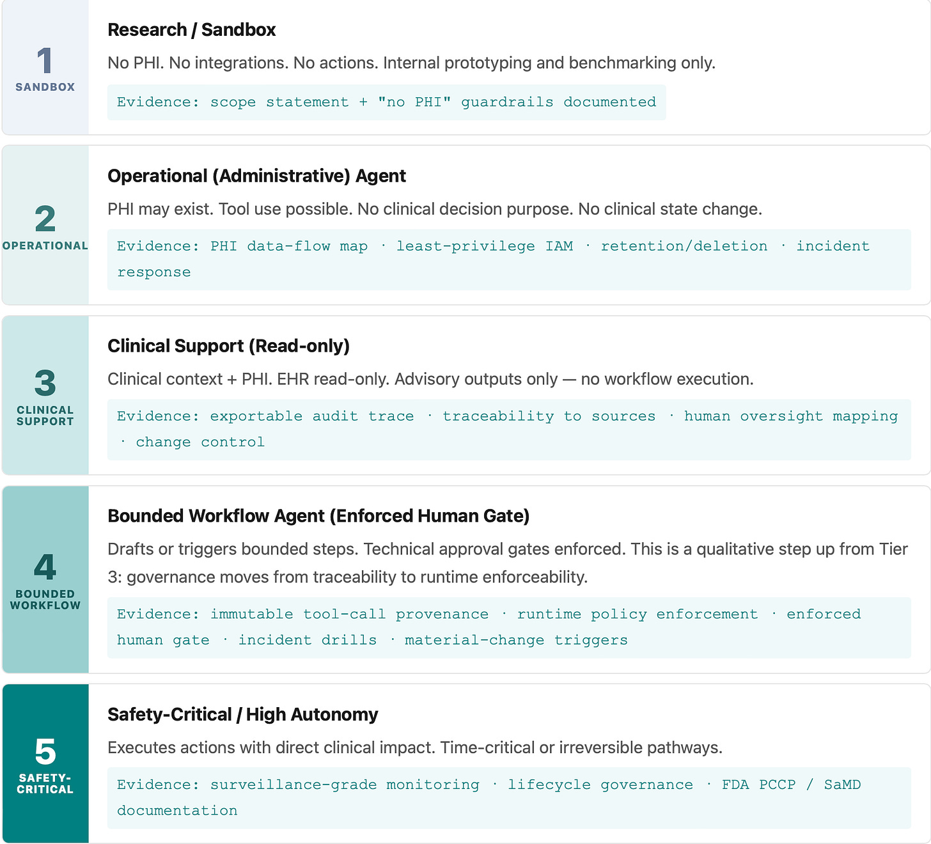Screen dimensions: 931x844
Task: Click the tier 5 SAFETY-CRITICAL badge
Action: (x=45, y=763)
